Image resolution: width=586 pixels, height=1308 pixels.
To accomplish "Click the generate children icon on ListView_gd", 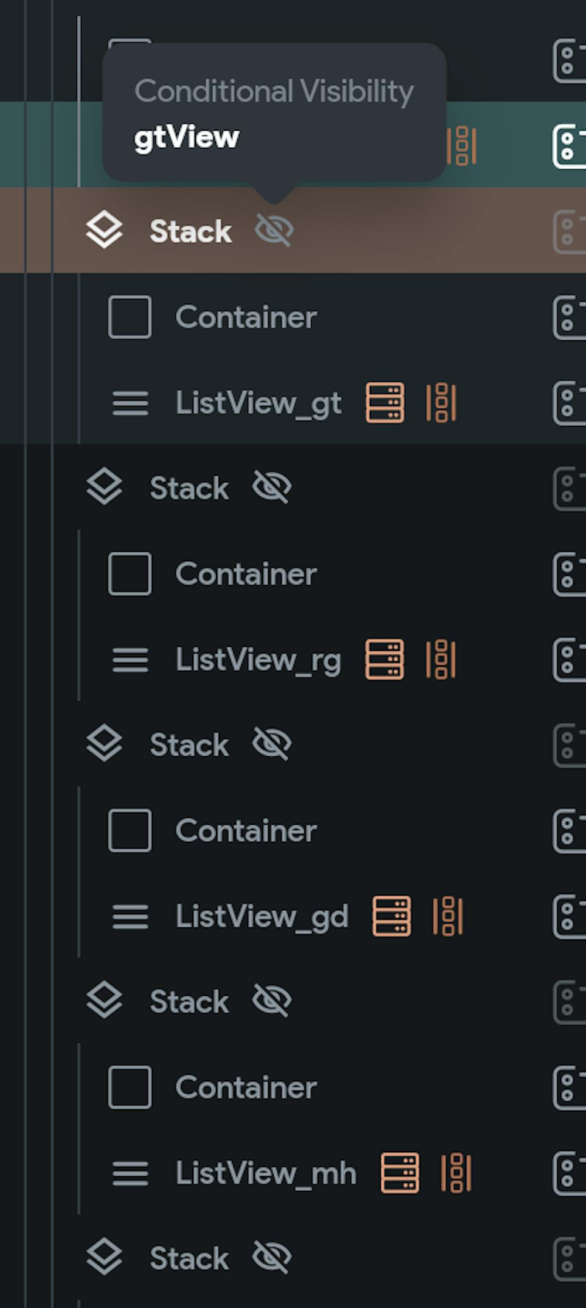I will 448,916.
